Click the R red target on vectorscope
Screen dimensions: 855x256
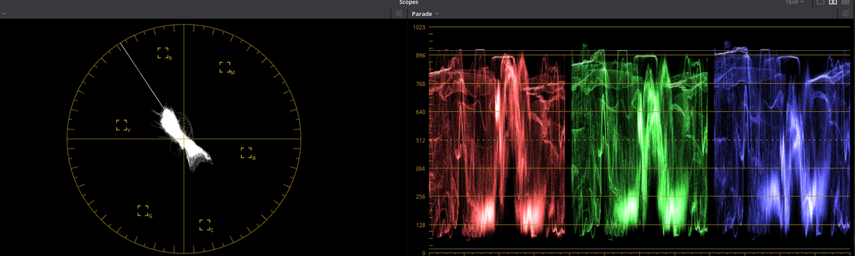point(164,53)
